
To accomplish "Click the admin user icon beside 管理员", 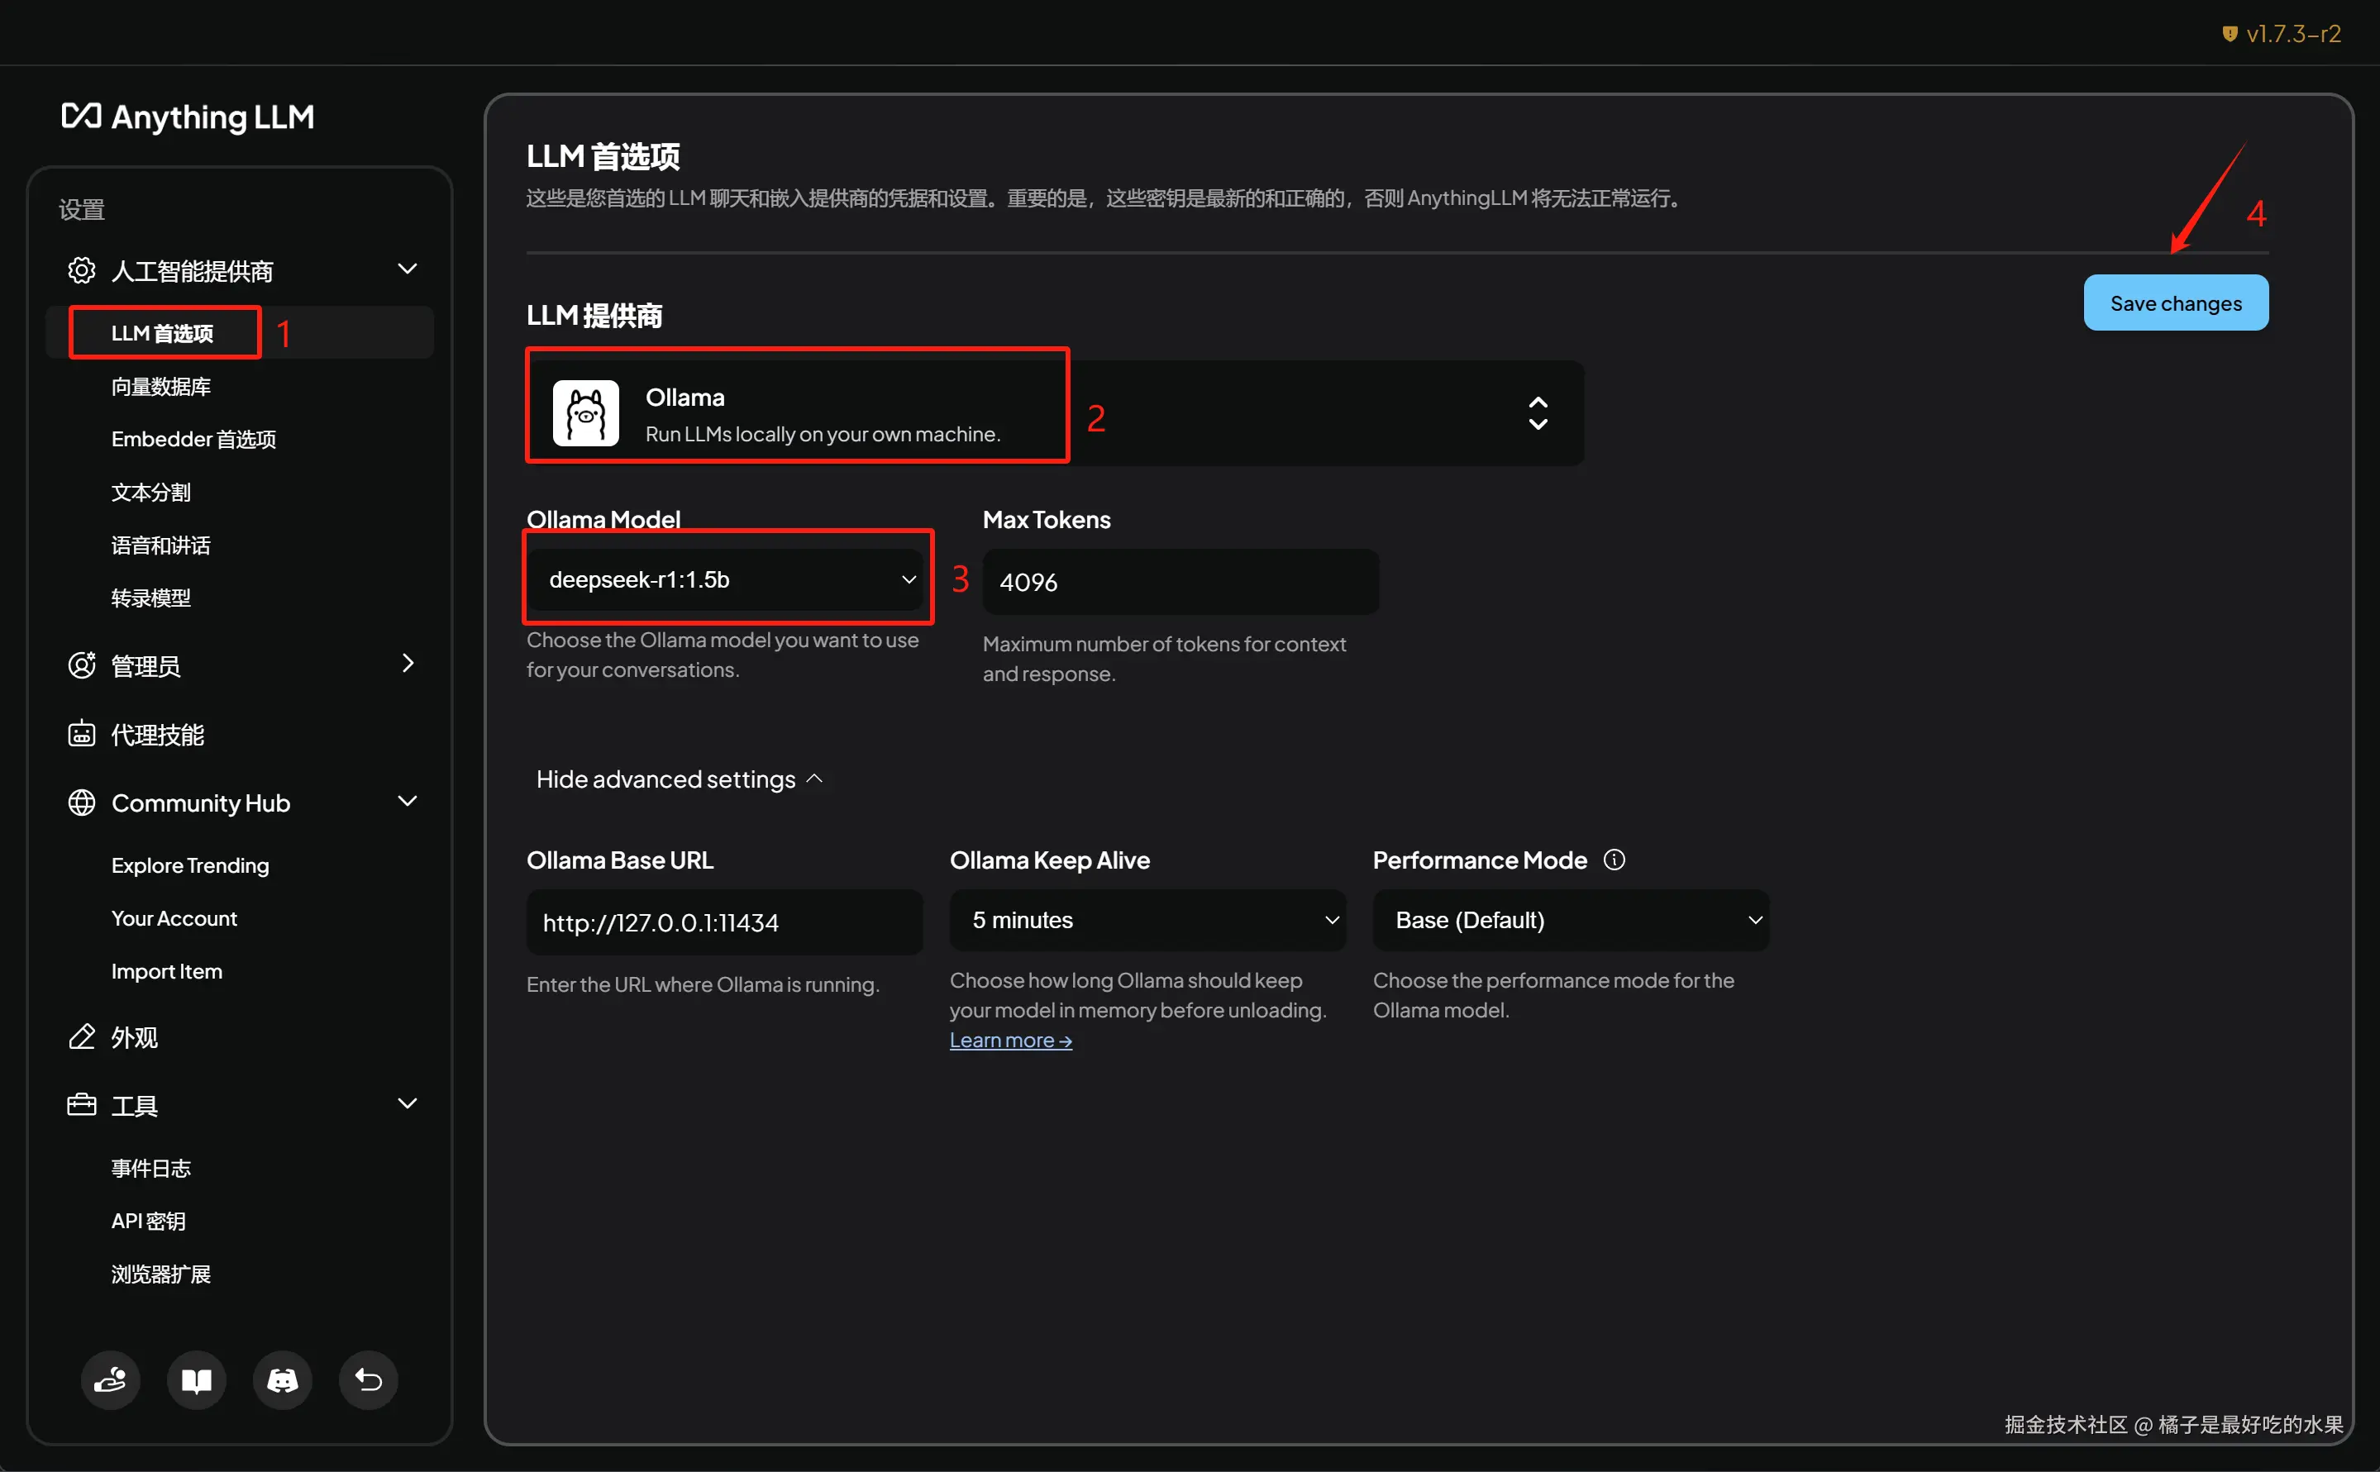I will point(82,665).
